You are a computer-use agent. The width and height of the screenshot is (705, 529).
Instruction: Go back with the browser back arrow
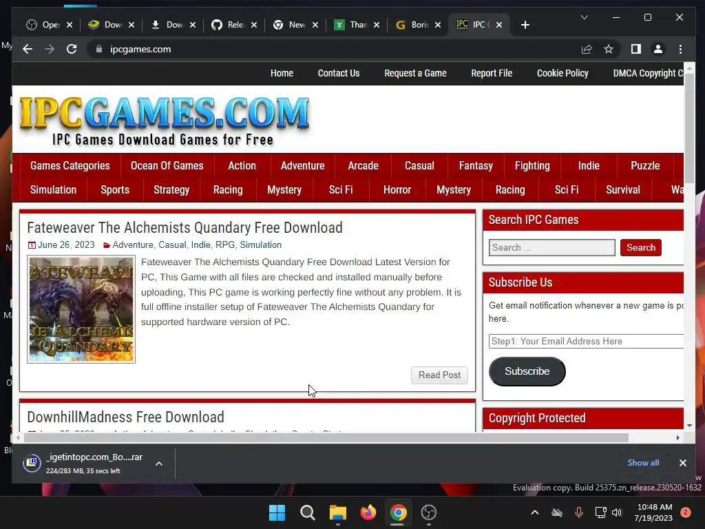[x=28, y=49]
